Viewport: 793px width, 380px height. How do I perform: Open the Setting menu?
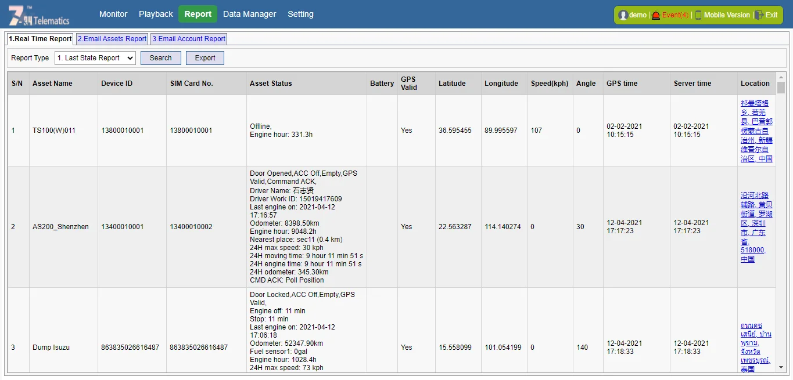(x=300, y=14)
